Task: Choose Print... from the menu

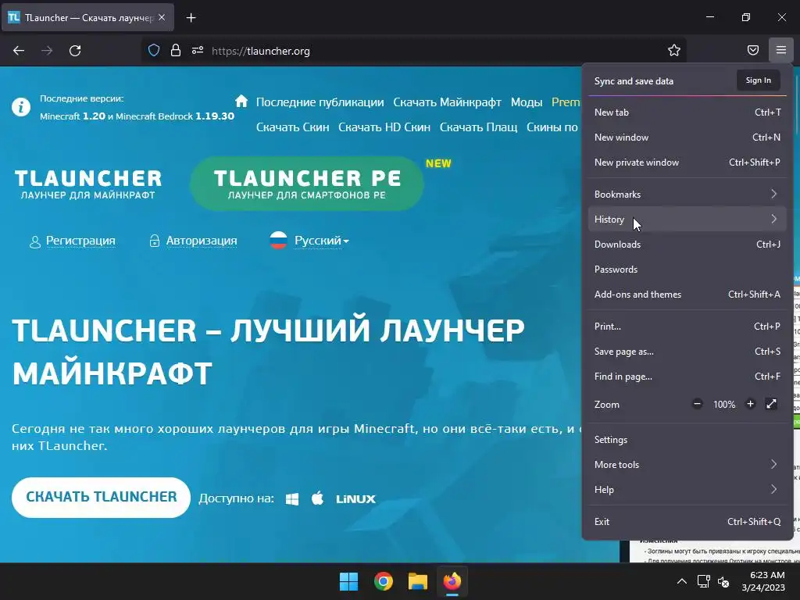Action: (687, 326)
